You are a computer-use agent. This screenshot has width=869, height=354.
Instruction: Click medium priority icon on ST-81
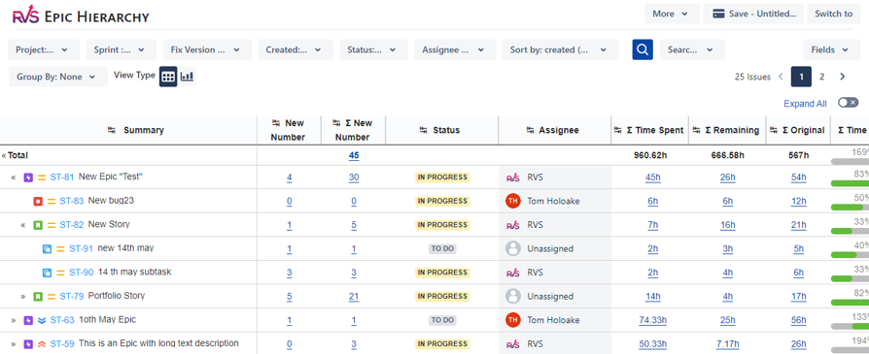coord(42,177)
